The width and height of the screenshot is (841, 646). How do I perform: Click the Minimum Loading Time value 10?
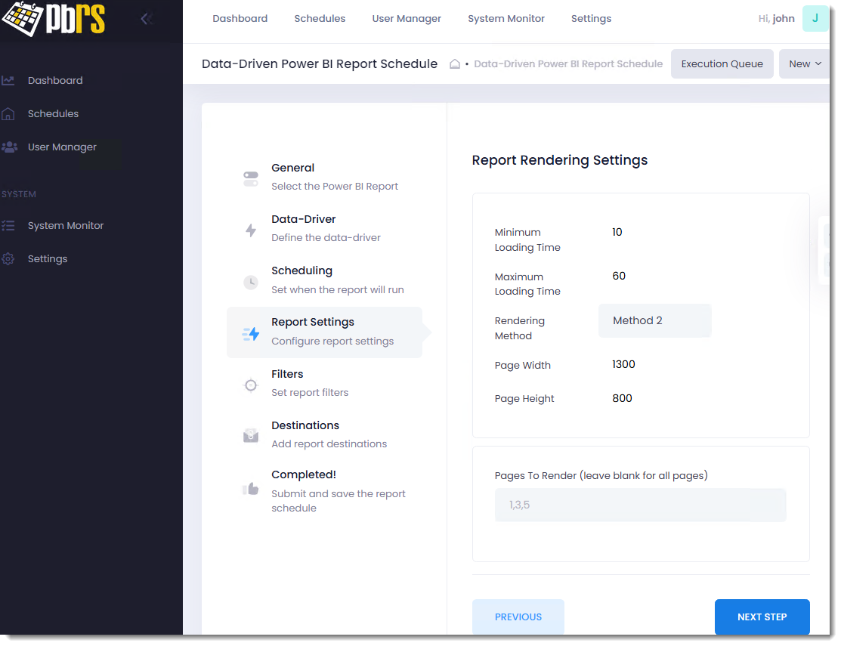(617, 232)
